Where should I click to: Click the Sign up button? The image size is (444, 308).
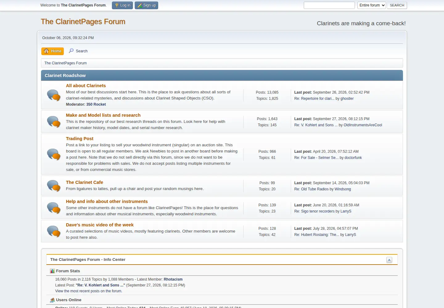(146, 5)
